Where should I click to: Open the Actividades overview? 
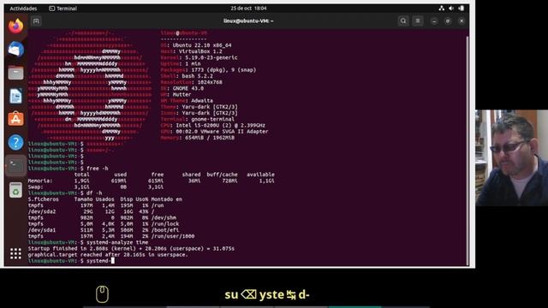23,9
